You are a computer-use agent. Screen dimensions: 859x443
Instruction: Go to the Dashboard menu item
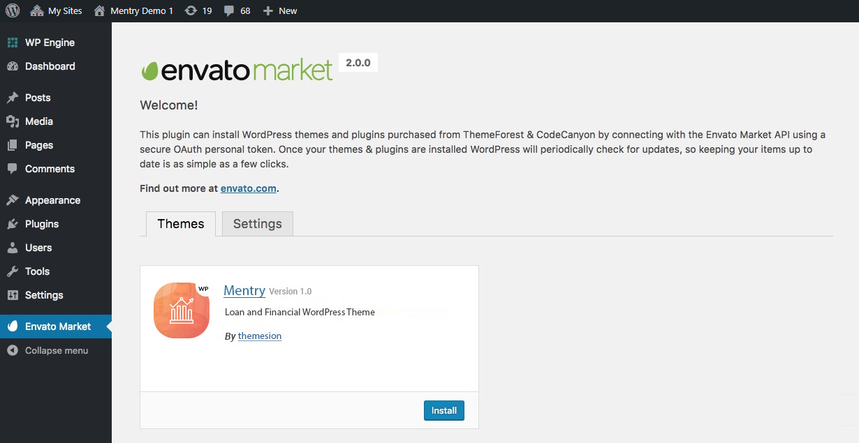(50, 66)
